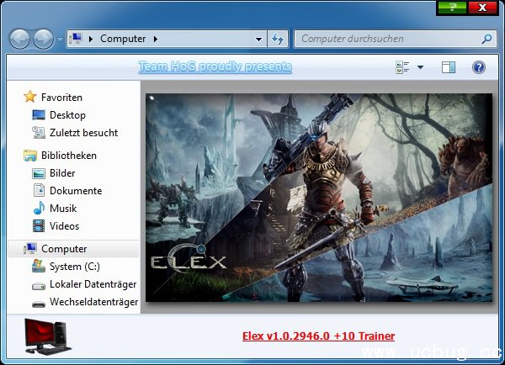This screenshot has height=365, width=505.
Task: Click the forward navigation arrow button
Action: [x=42, y=39]
